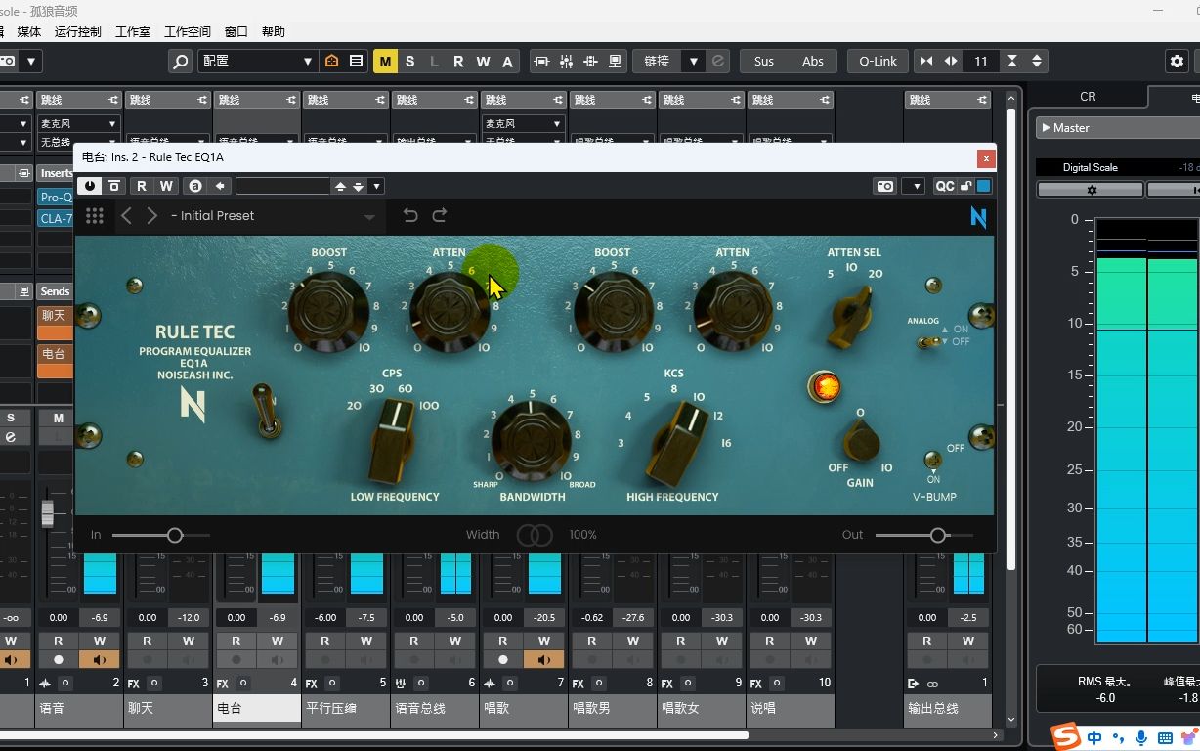Open the 麦克风 input routing dropdown on the second channel
Screen dimensions: 1200x751
pos(78,124)
